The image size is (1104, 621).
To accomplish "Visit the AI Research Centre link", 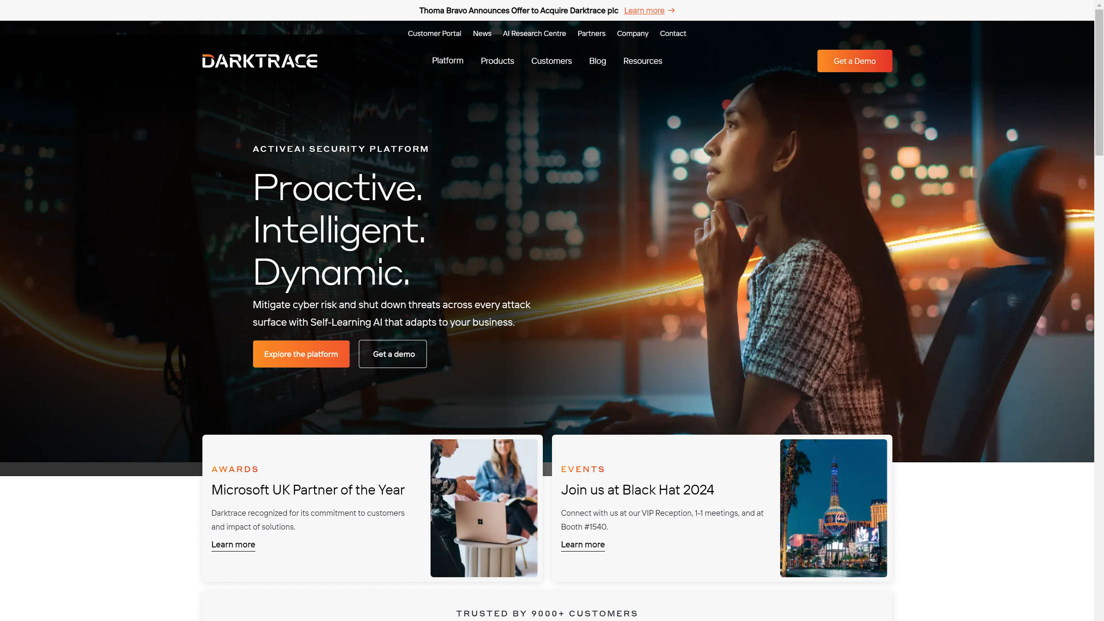I will pyautogui.click(x=534, y=34).
